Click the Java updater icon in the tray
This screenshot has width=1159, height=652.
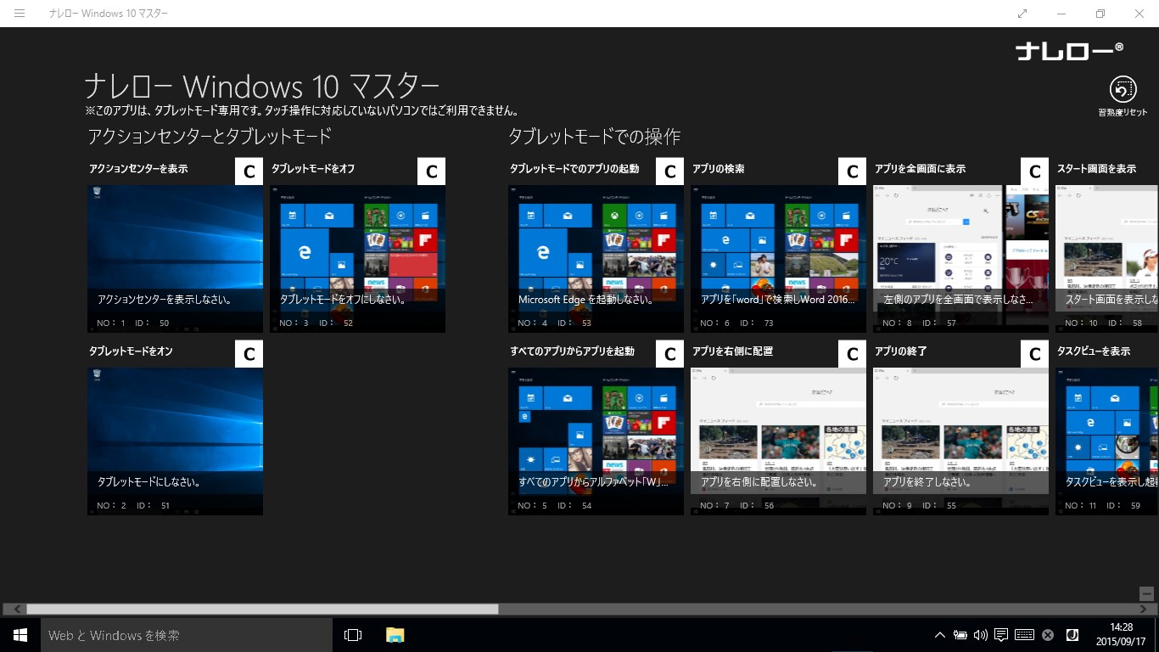click(x=1072, y=634)
